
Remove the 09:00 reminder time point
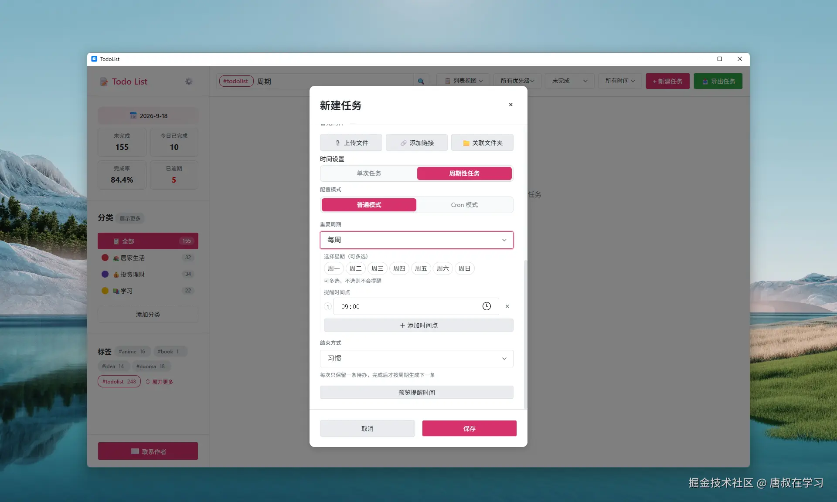point(507,306)
